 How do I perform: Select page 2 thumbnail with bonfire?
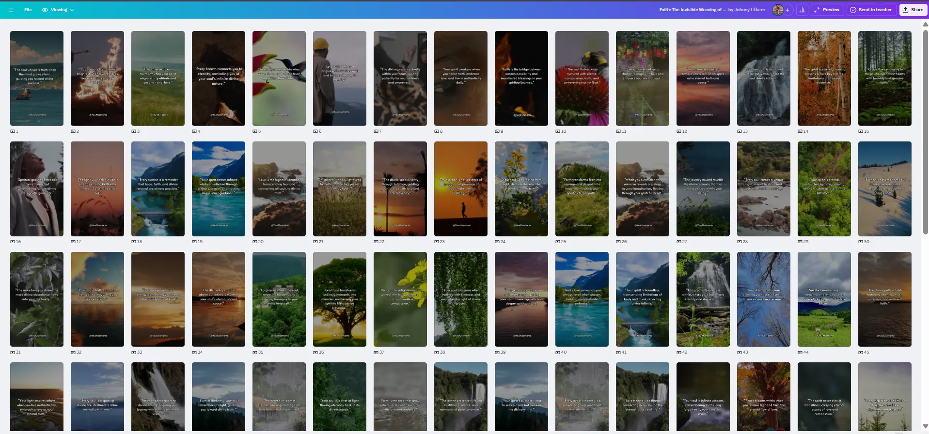tap(97, 78)
